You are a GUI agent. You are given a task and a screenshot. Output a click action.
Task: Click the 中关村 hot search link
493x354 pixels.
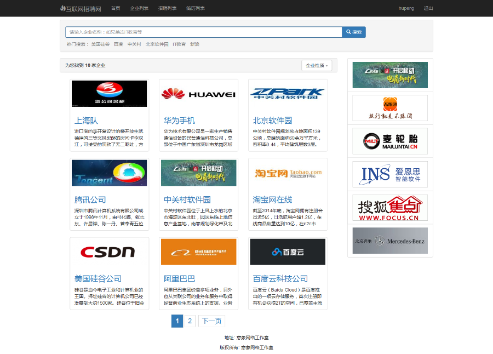(134, 44)
